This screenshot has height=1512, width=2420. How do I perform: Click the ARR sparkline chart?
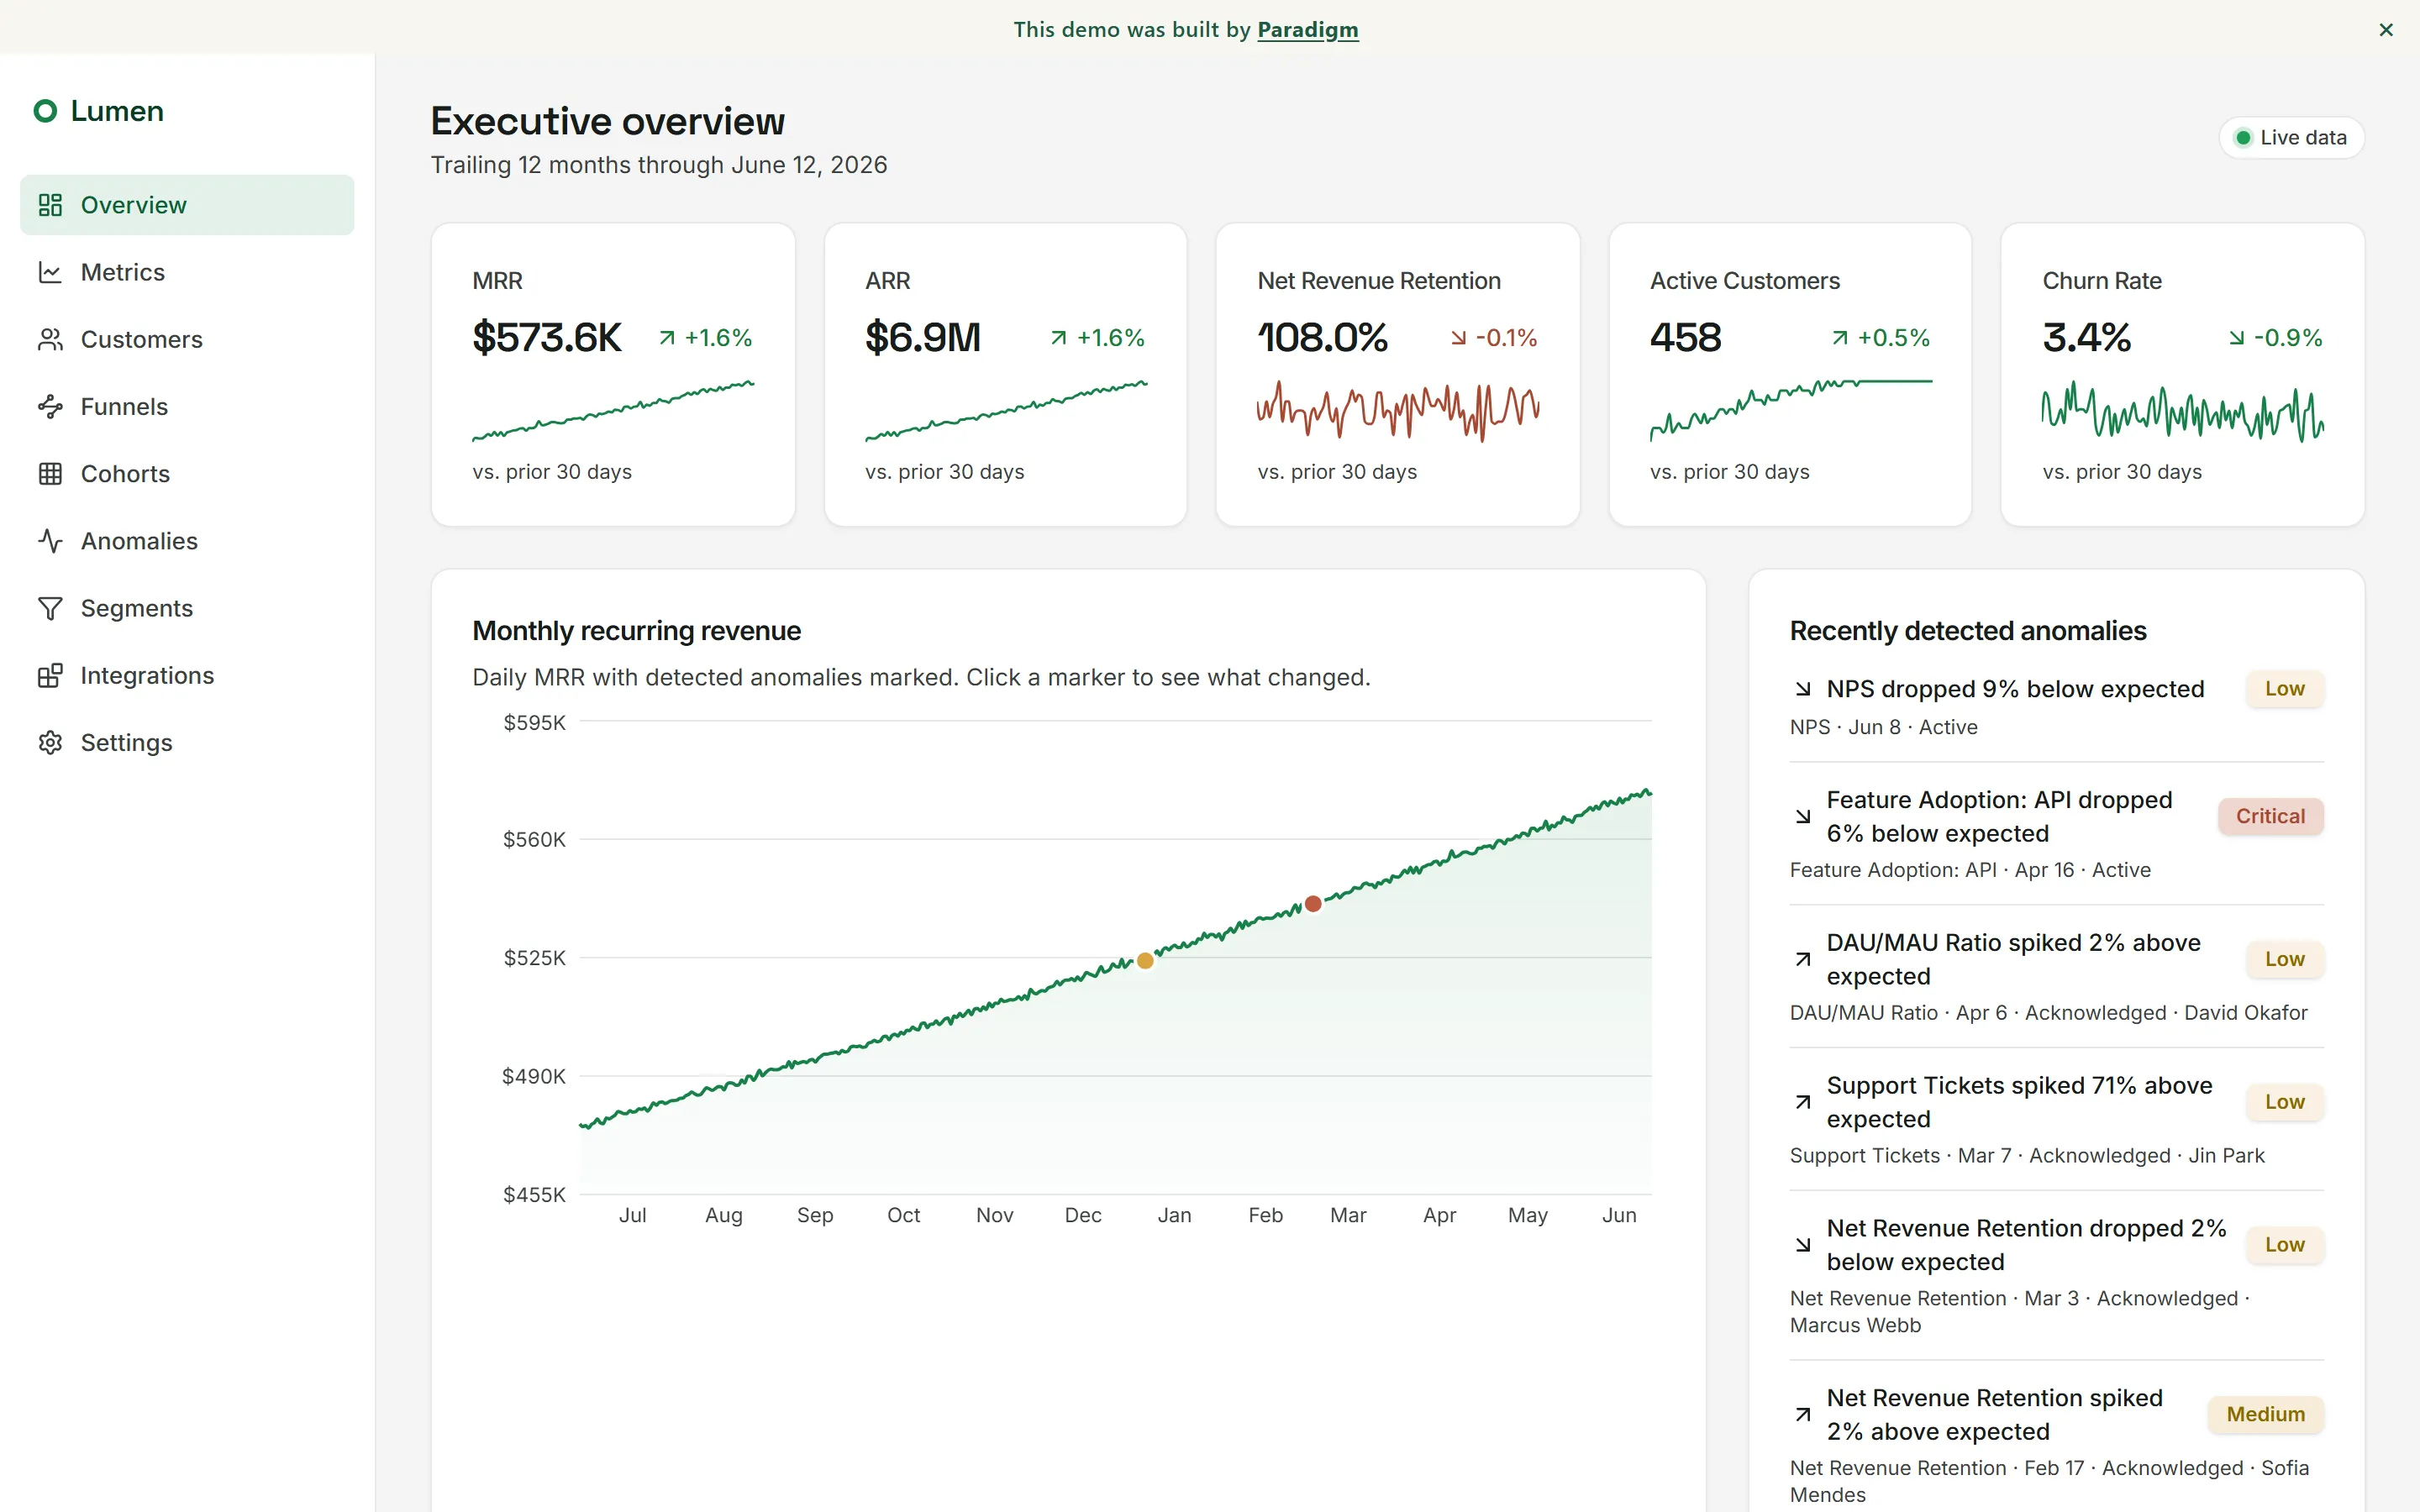[1006, 410]
